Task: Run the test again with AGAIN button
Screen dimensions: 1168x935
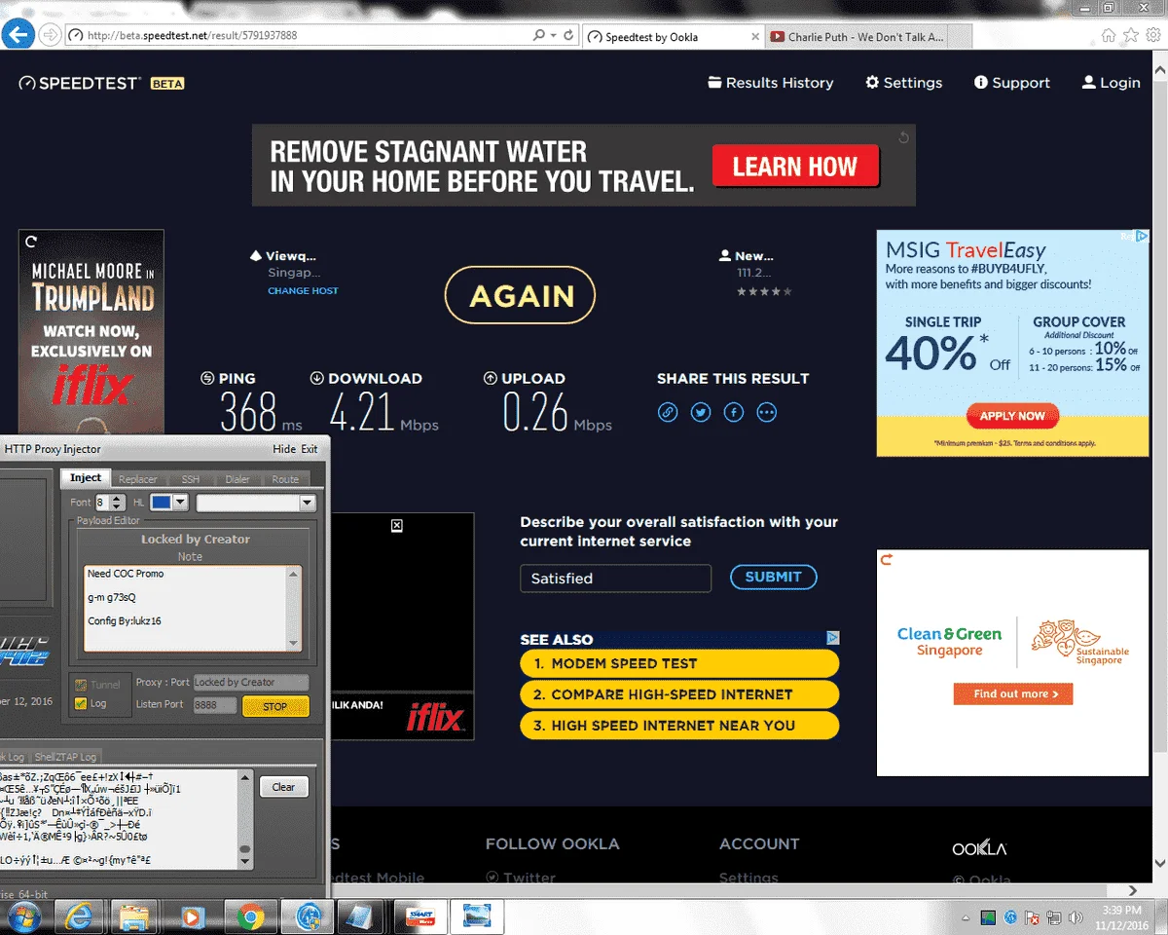Action: coord(521,295)
